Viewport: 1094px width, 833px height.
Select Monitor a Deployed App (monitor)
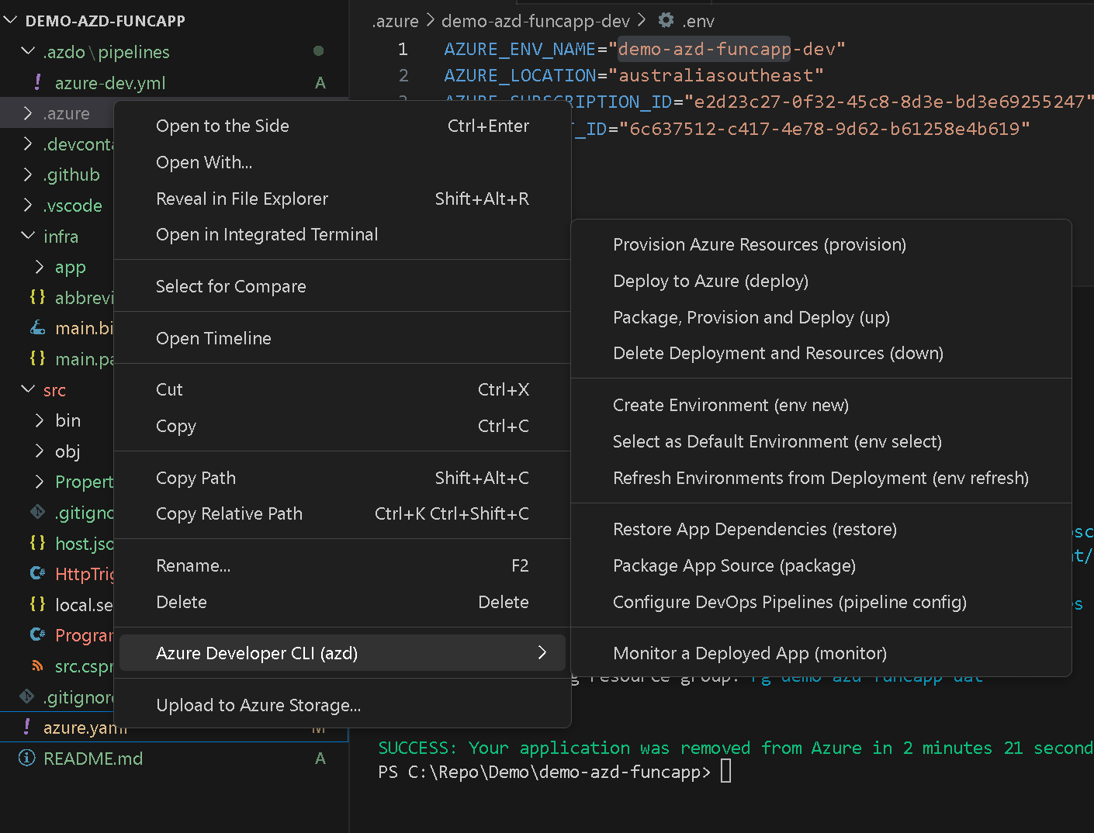coord(821,653)
